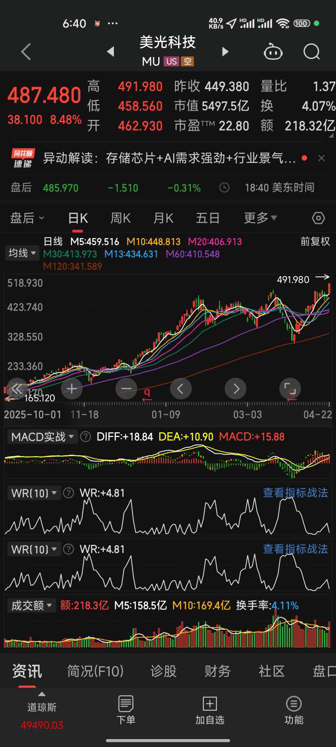Select the 周K tab
The width and height of the screenshot is (336, 747).
pyautogui.click(x=120, y=218)
